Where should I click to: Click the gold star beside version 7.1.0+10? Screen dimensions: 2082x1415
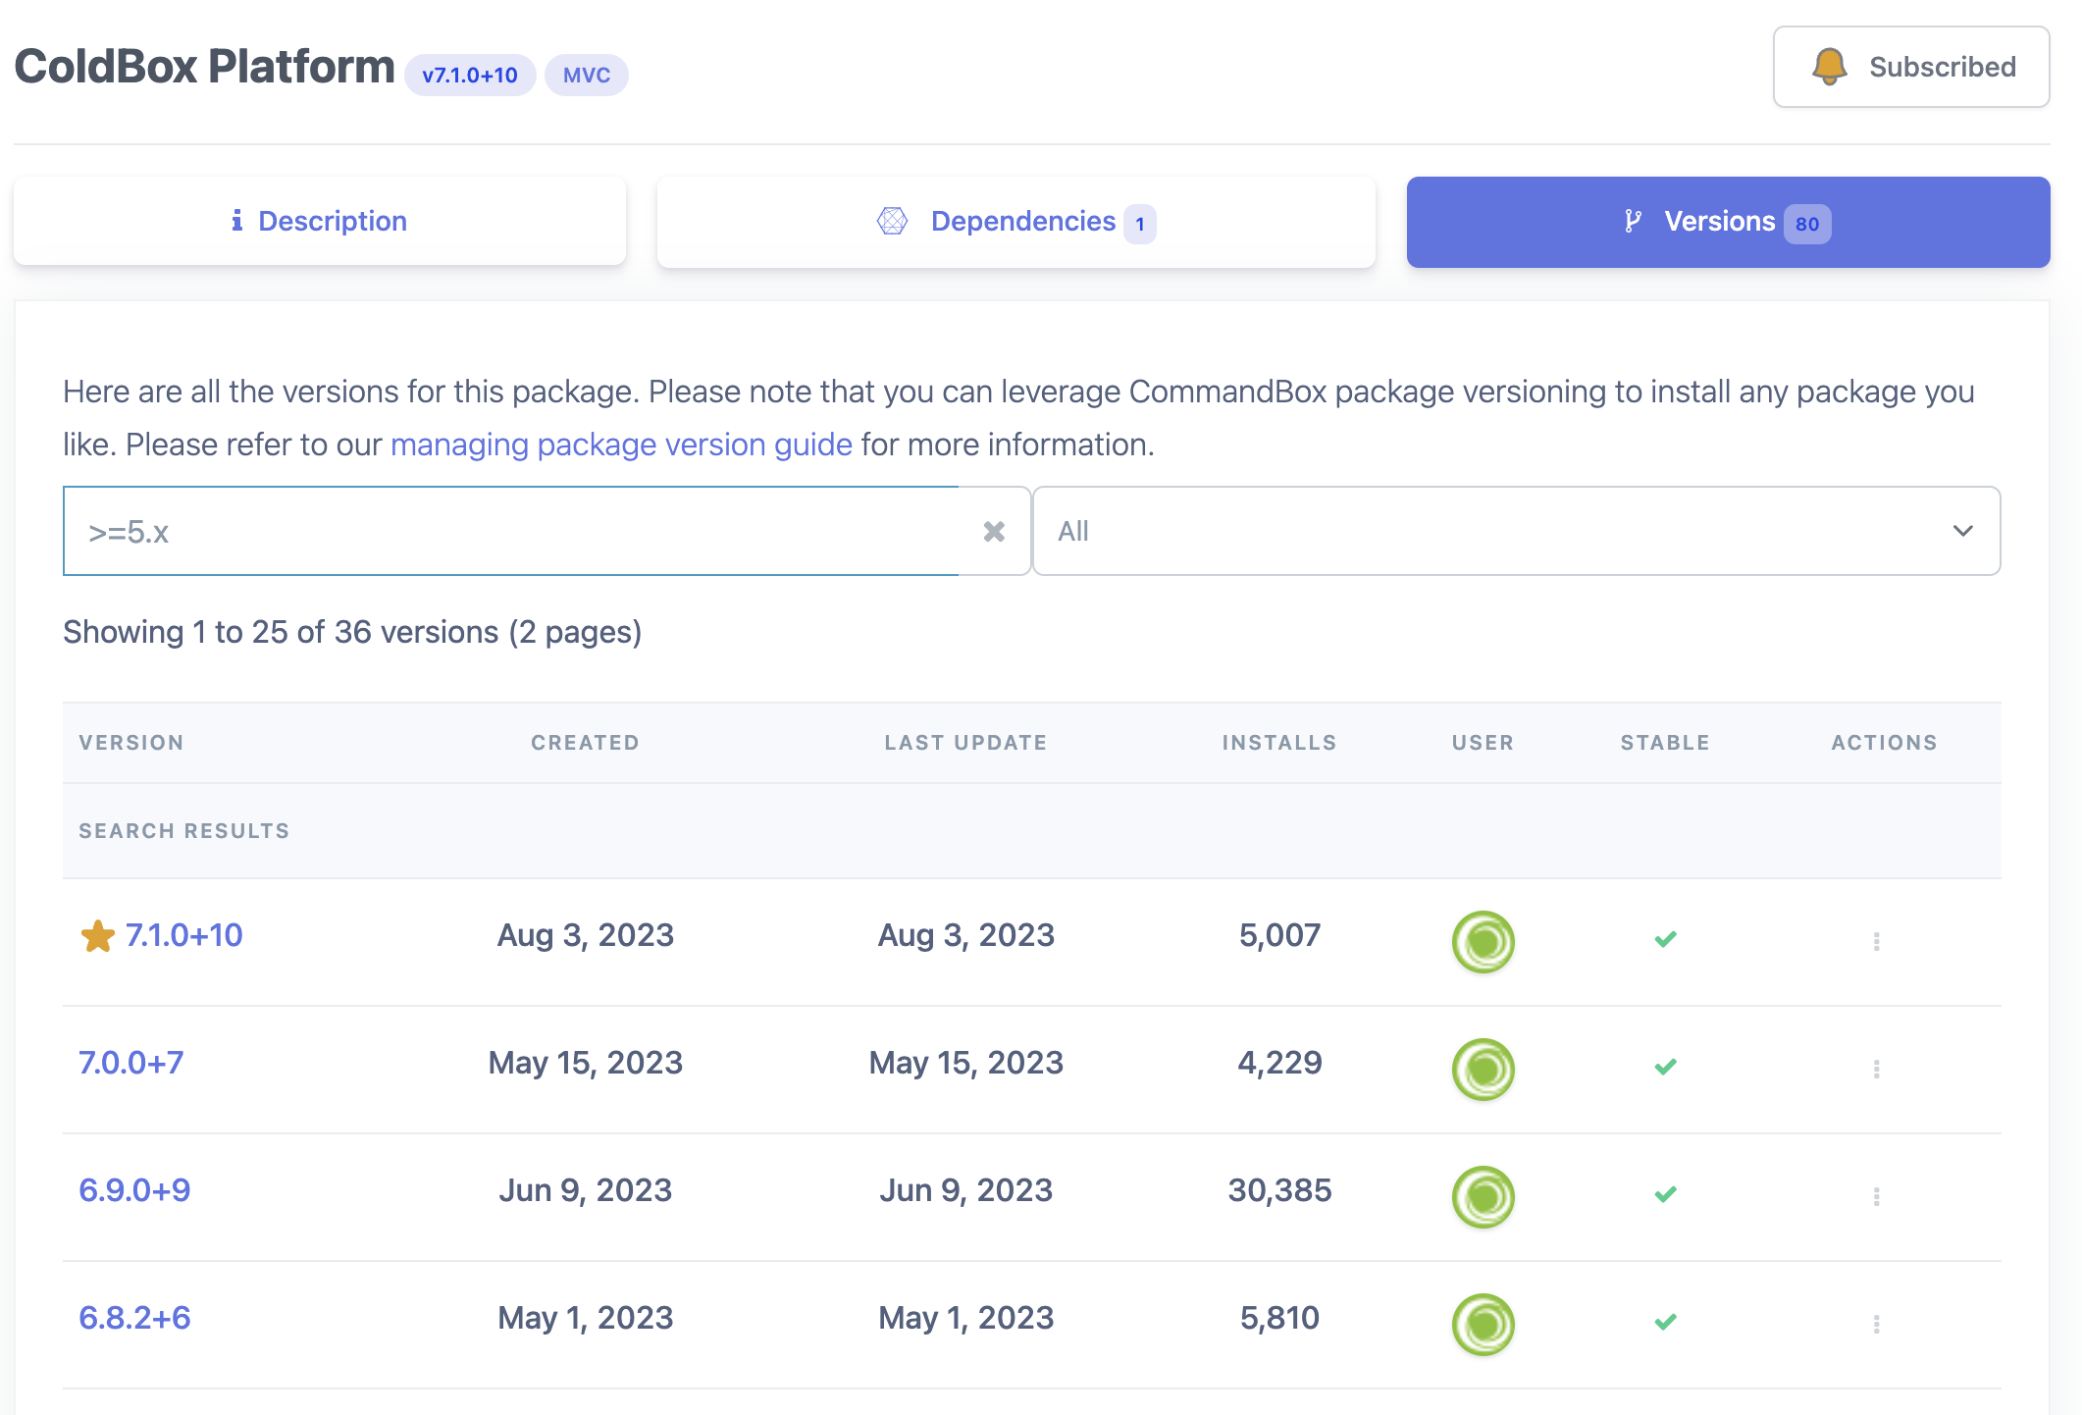click(x=97, y=936)
